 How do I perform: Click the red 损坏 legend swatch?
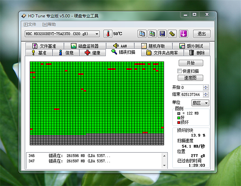tap(179, 123)
